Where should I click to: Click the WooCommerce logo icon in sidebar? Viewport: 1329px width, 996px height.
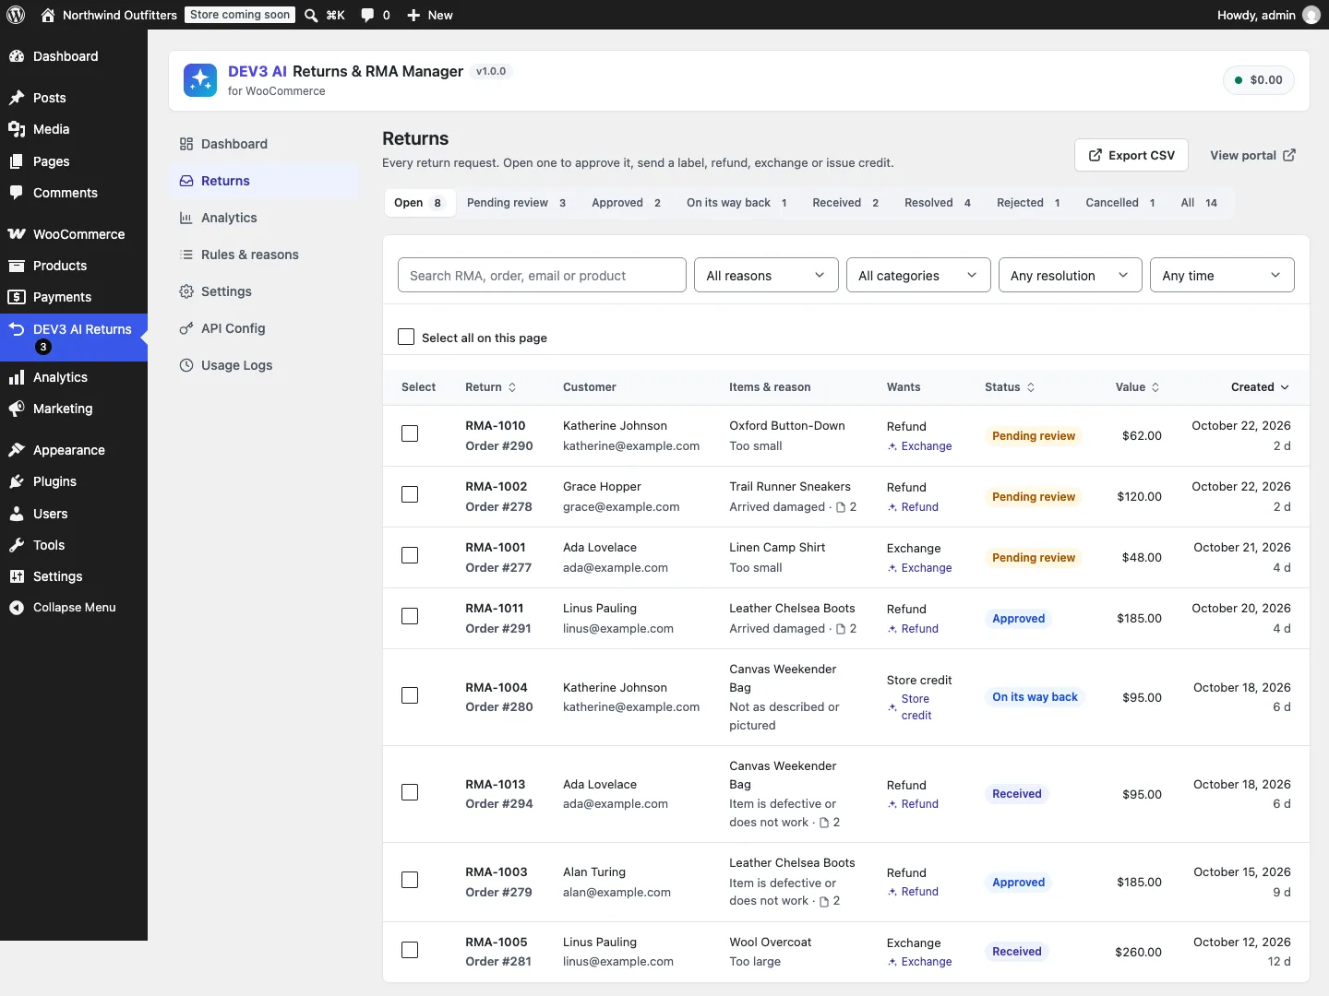[x=17, y=234]
